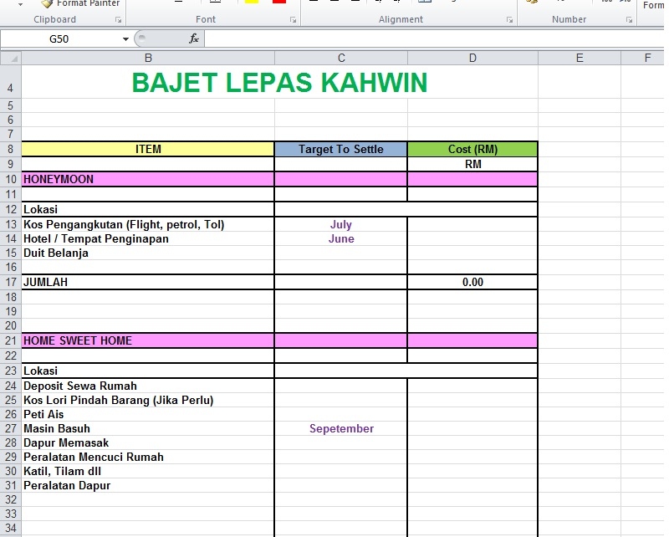Click the Select All corner above row headers
The width and height of the screenshot is (669, 537).
pos(11,58)
